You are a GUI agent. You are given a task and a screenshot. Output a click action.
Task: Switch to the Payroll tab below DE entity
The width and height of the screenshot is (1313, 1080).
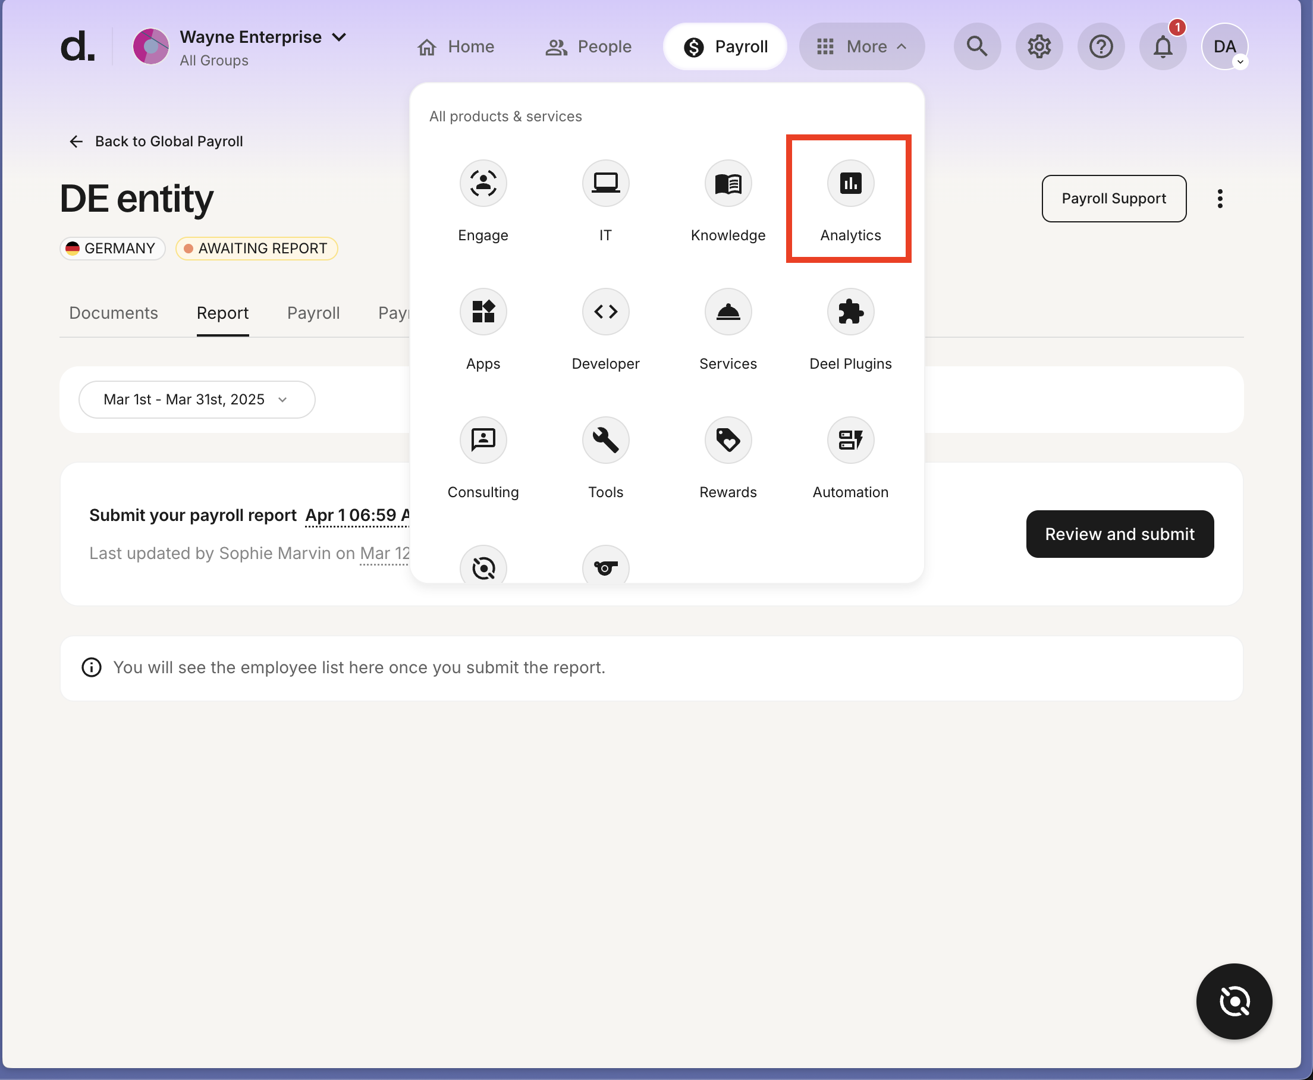313,313
